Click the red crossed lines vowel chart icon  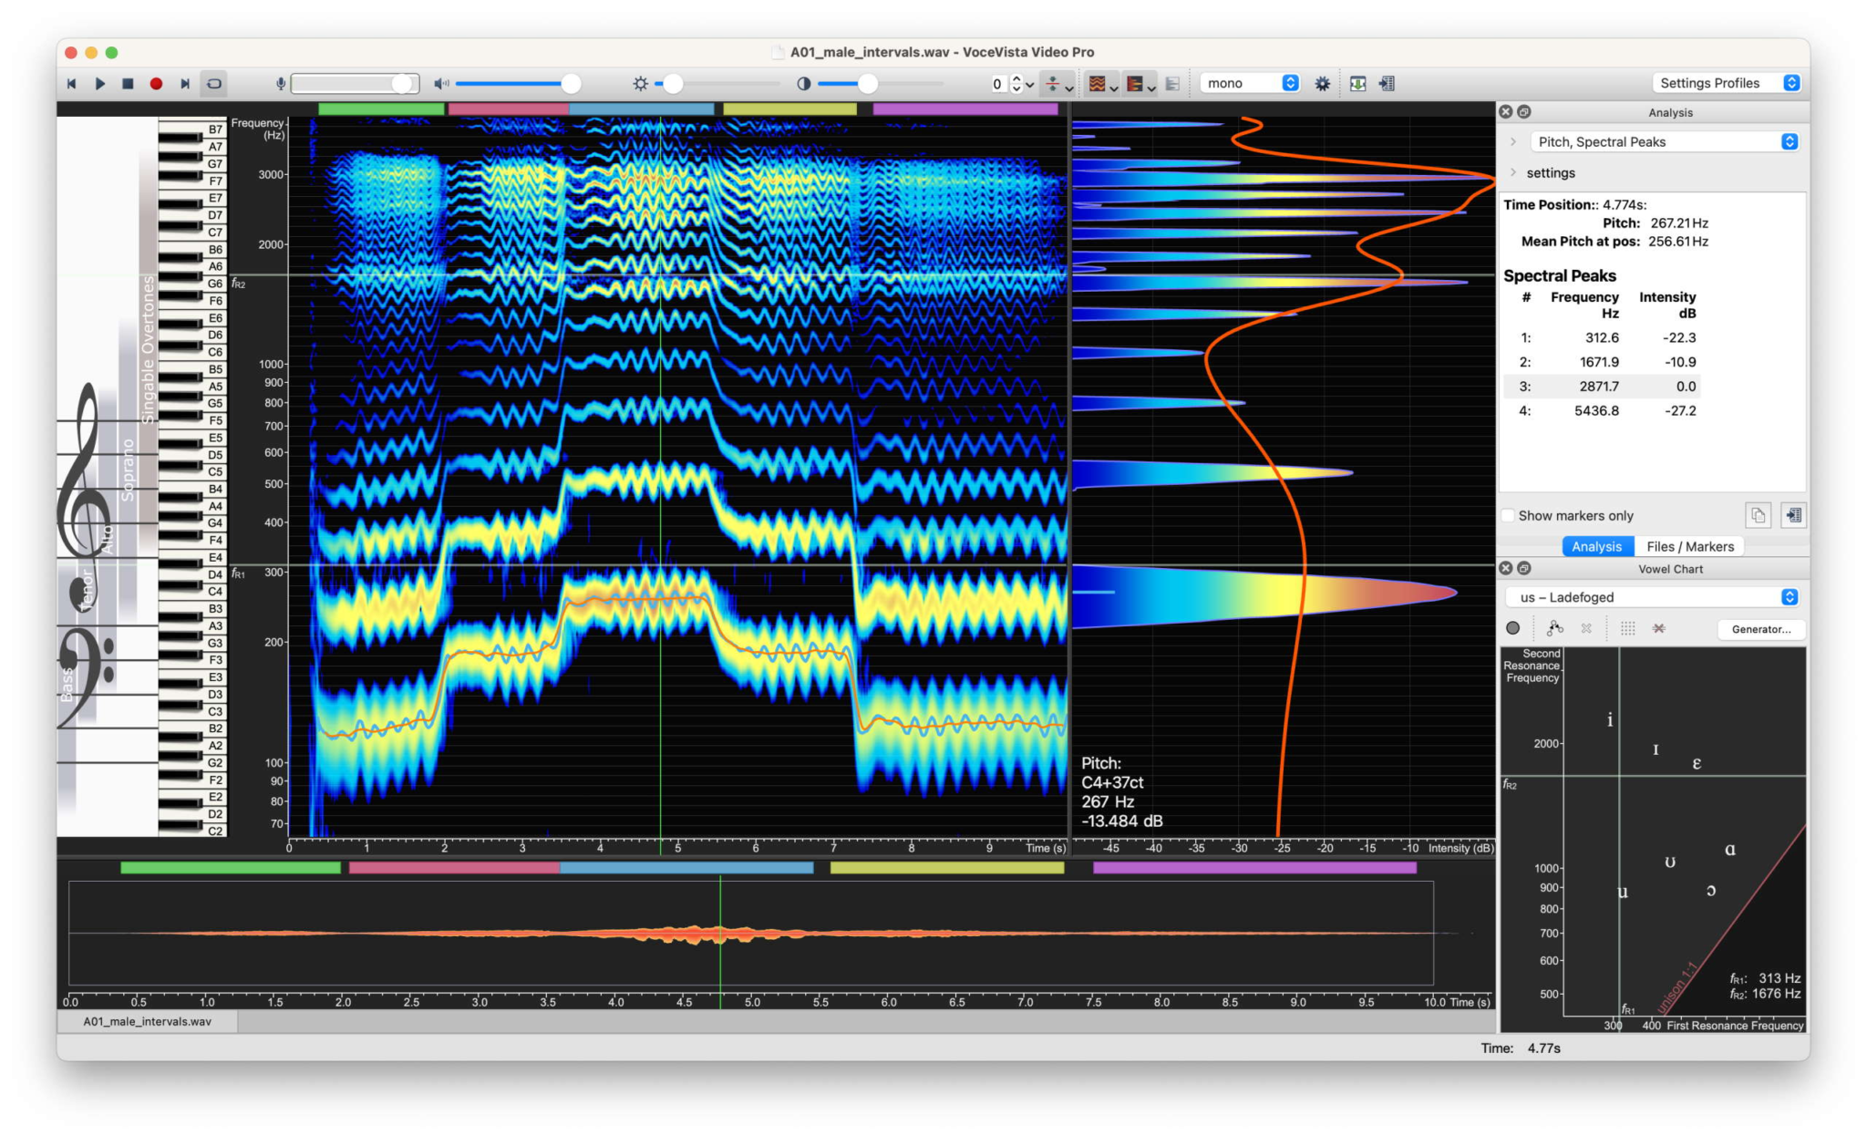click(x=1659, y=628)
